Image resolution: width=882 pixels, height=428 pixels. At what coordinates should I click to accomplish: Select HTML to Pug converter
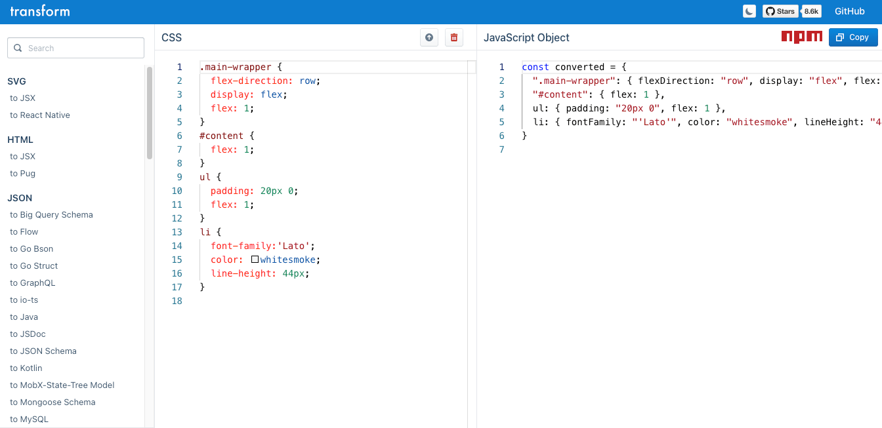(23, 174)
